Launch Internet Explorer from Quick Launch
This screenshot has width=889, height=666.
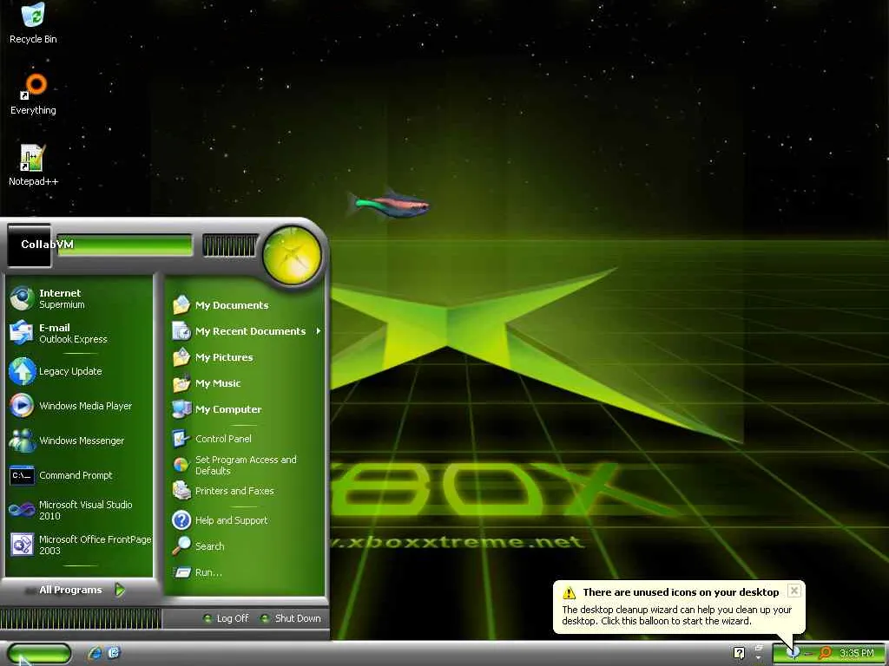pos(95,654)
